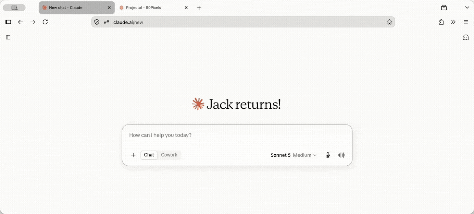Open incognito ghost chat icon
The height and width of the screenshot is (214, 474).
click(466, 37)
